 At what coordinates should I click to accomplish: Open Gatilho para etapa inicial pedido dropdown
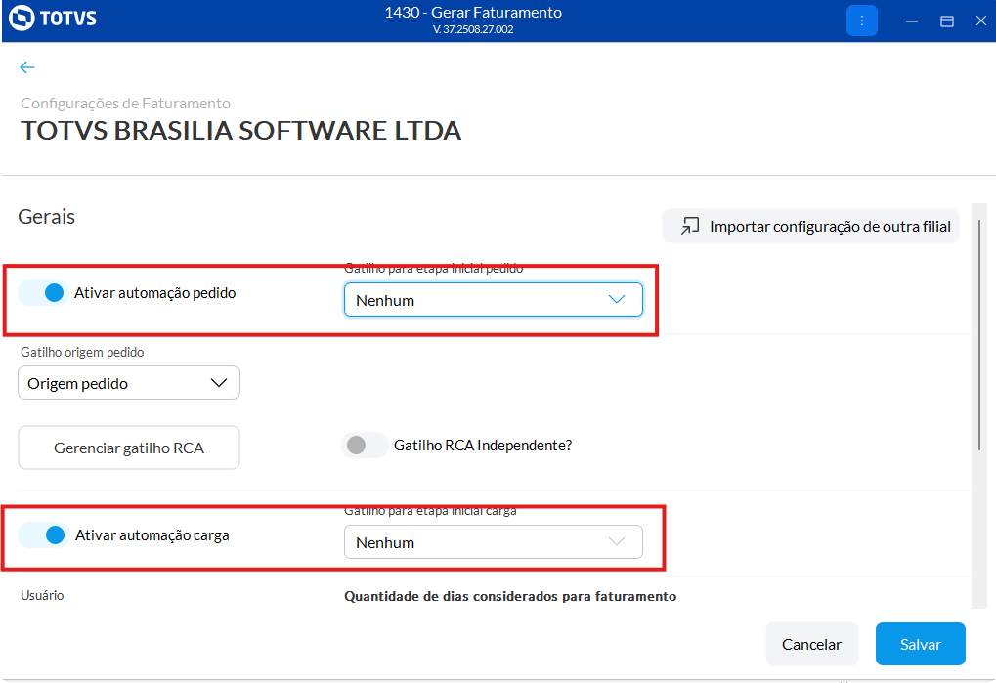(x=493, y=300)
